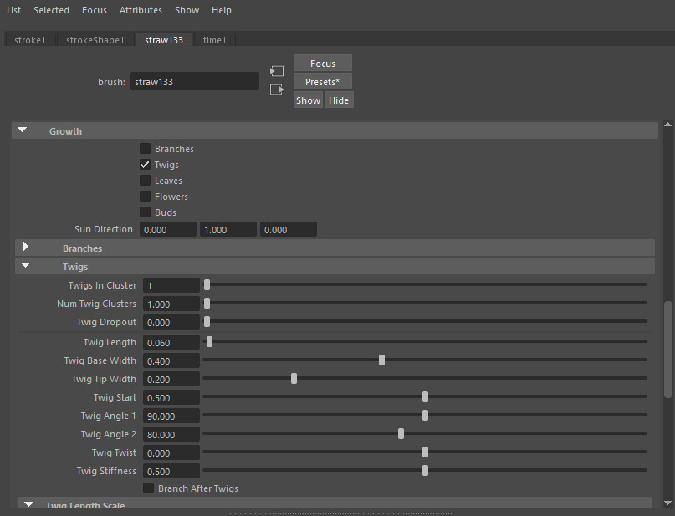The image size is (675, 516).
Task: Collapse the Growth section
Action: pos(23,130)
